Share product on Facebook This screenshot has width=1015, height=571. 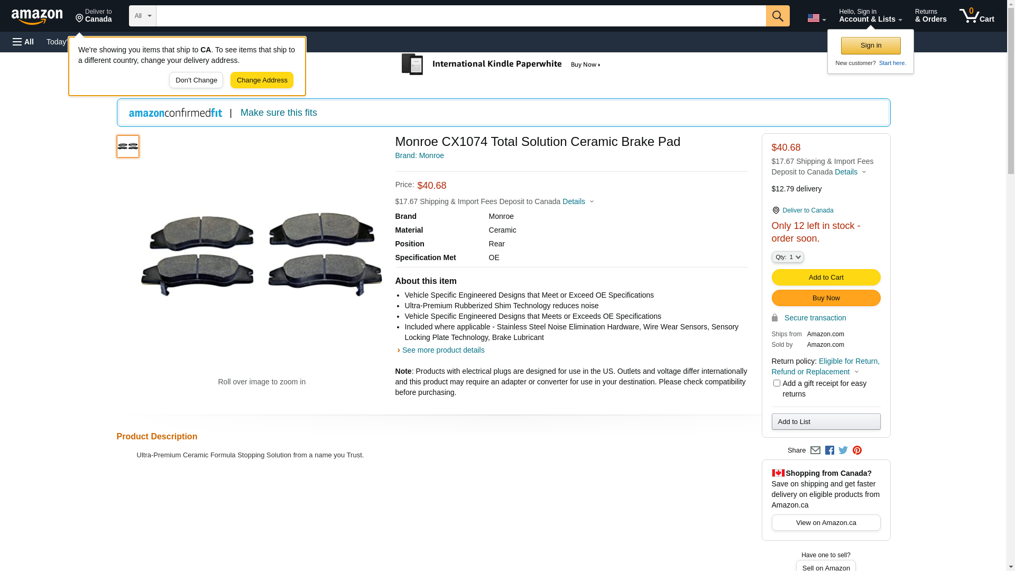pos(829,450)
